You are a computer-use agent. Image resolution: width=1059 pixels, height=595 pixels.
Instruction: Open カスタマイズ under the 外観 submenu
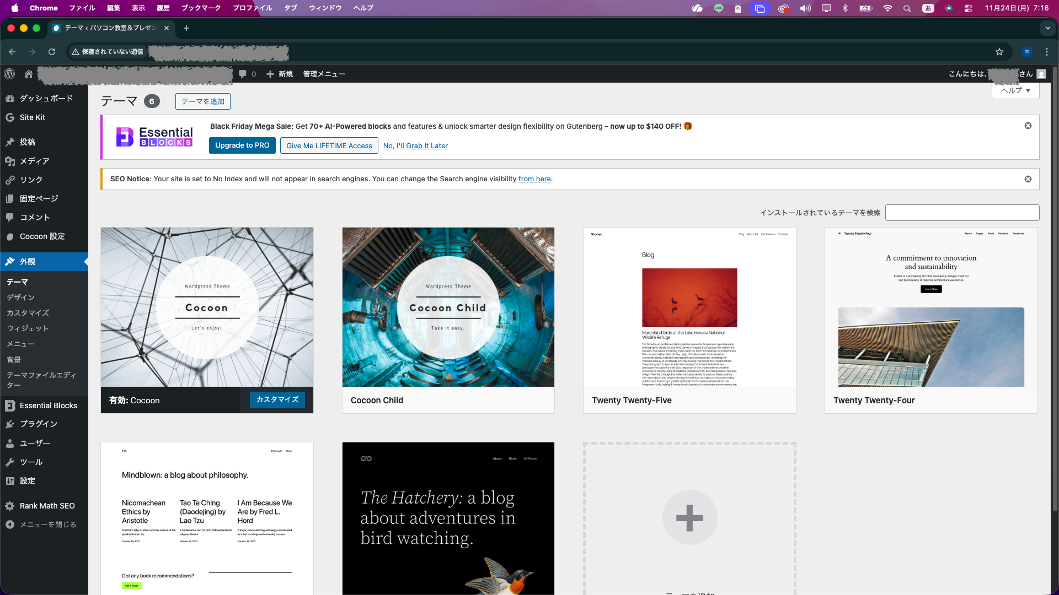[28, 313]
